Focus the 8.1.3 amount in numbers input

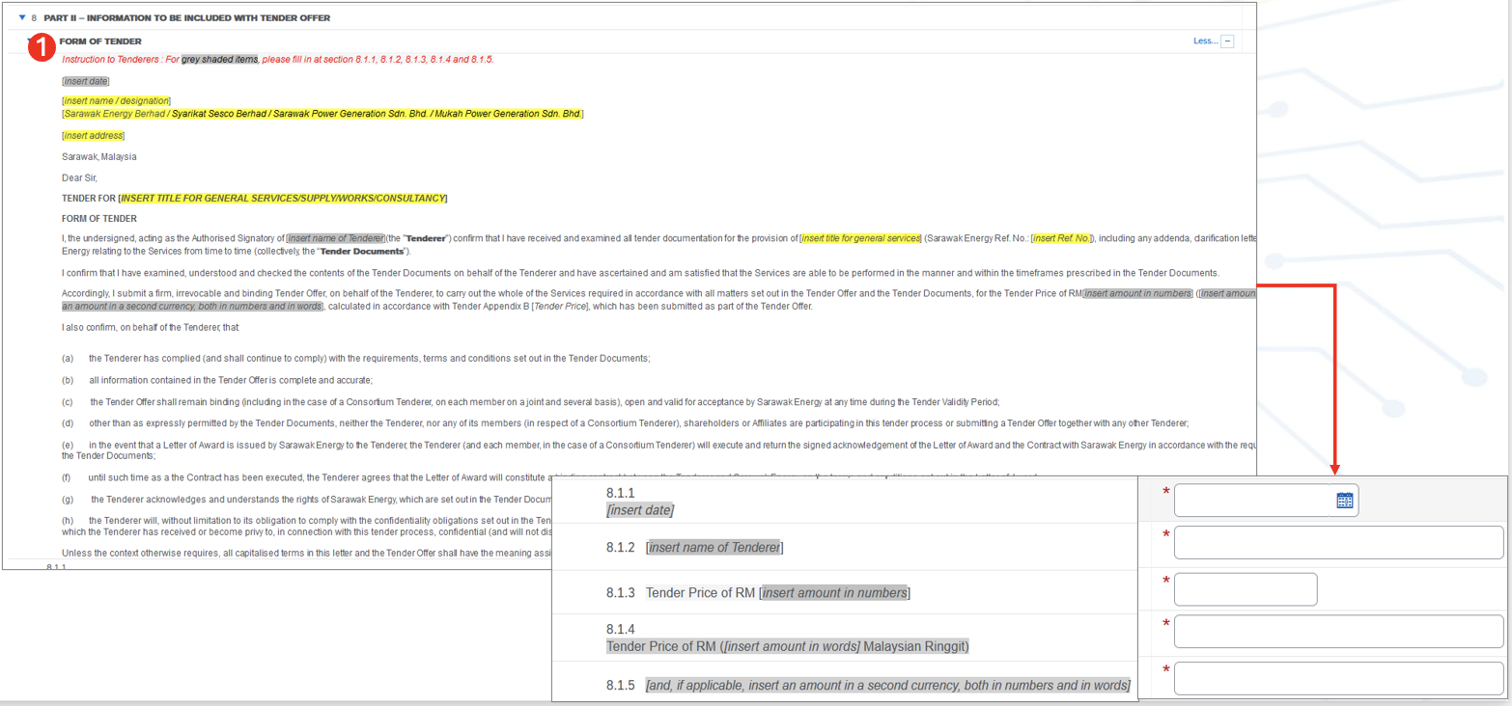(1246, 589)
